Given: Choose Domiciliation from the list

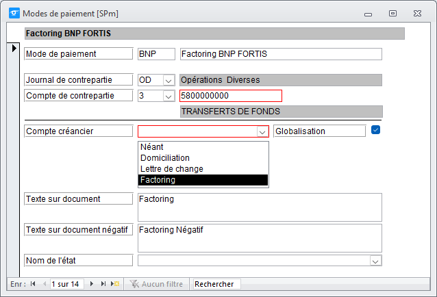Looking at the screenshot, I should 203,158.
